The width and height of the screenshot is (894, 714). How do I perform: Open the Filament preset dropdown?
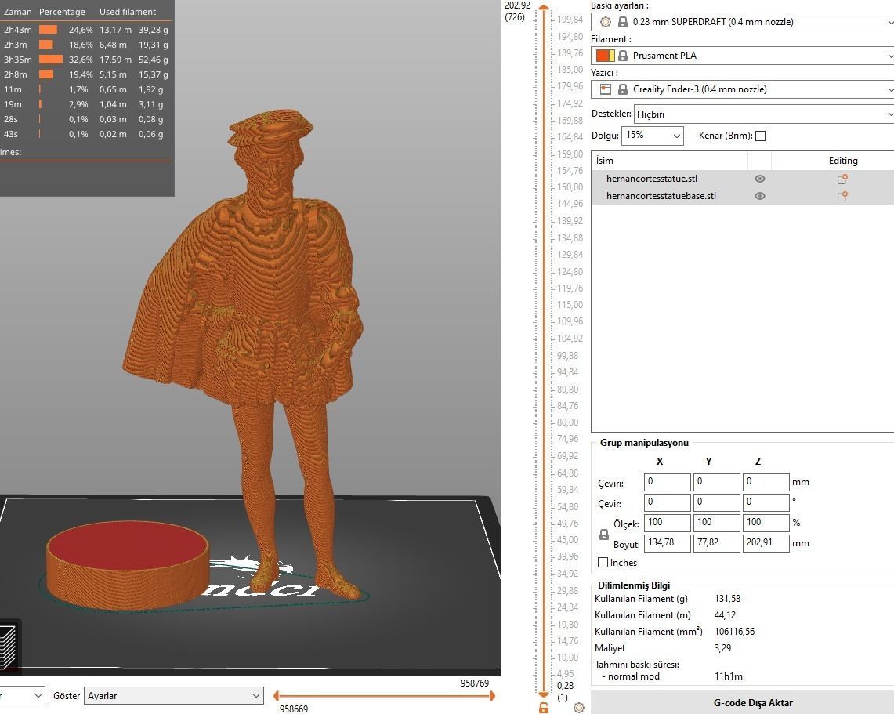742,56
